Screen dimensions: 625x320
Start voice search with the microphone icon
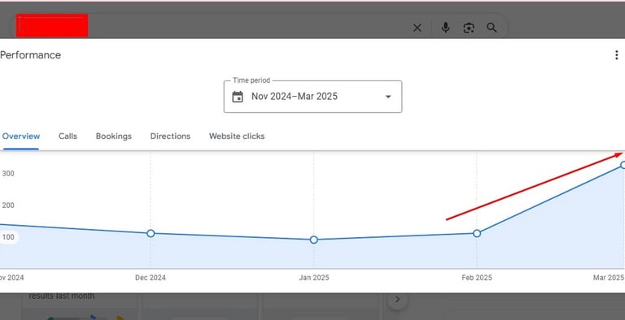coord(446,28)
